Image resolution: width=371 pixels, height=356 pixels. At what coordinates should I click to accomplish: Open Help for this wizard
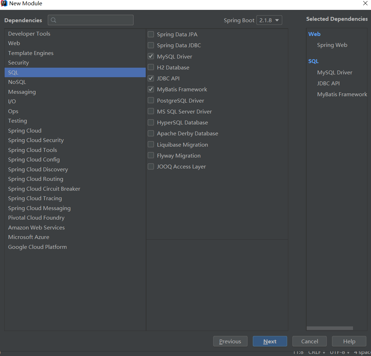coord(349,341)
